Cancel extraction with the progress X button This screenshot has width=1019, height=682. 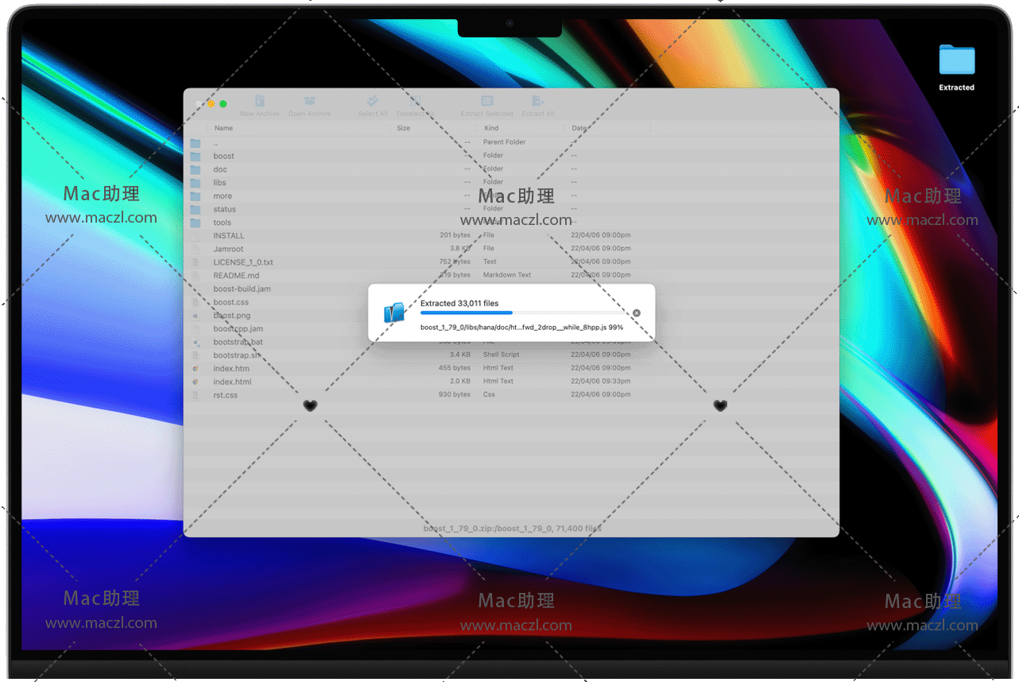click(637, 313)
